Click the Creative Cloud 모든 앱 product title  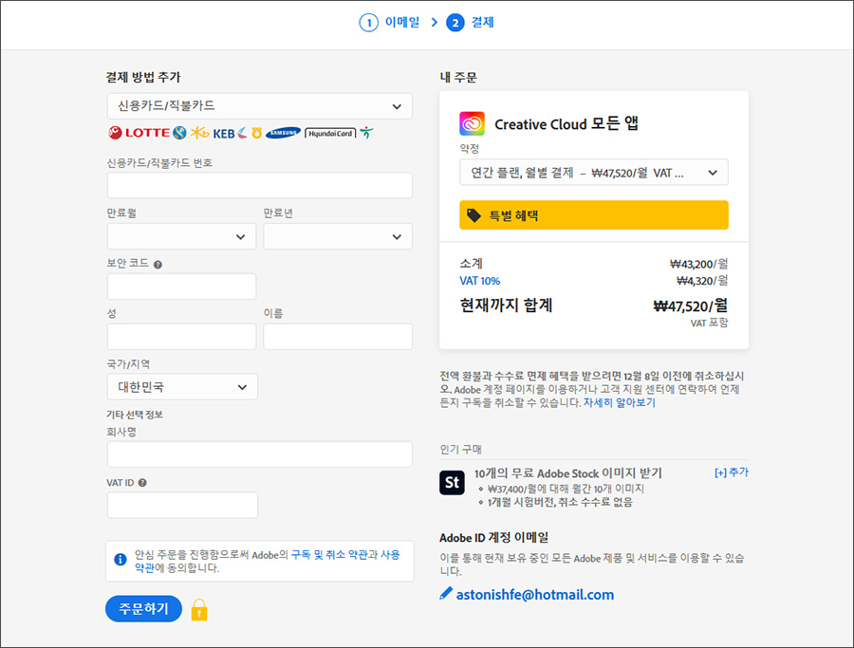pos(566,124)
